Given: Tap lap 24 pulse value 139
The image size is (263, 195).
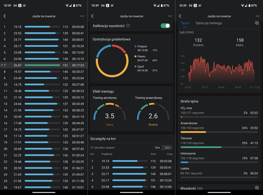Looking at the screenshot, I should pyautogui.click(x=65, y=174).
